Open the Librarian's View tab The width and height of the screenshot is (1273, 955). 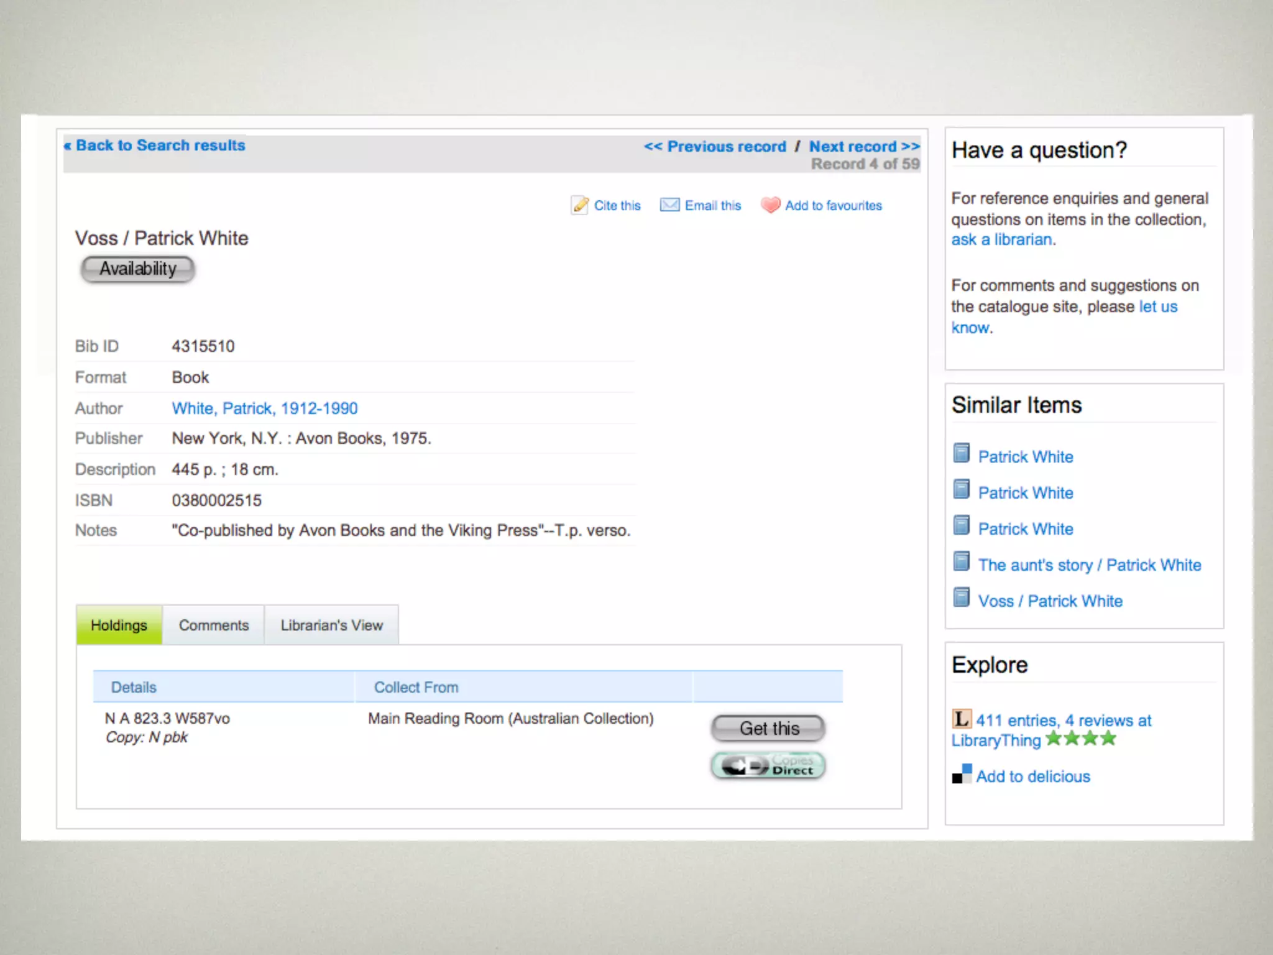click(331, 625)
